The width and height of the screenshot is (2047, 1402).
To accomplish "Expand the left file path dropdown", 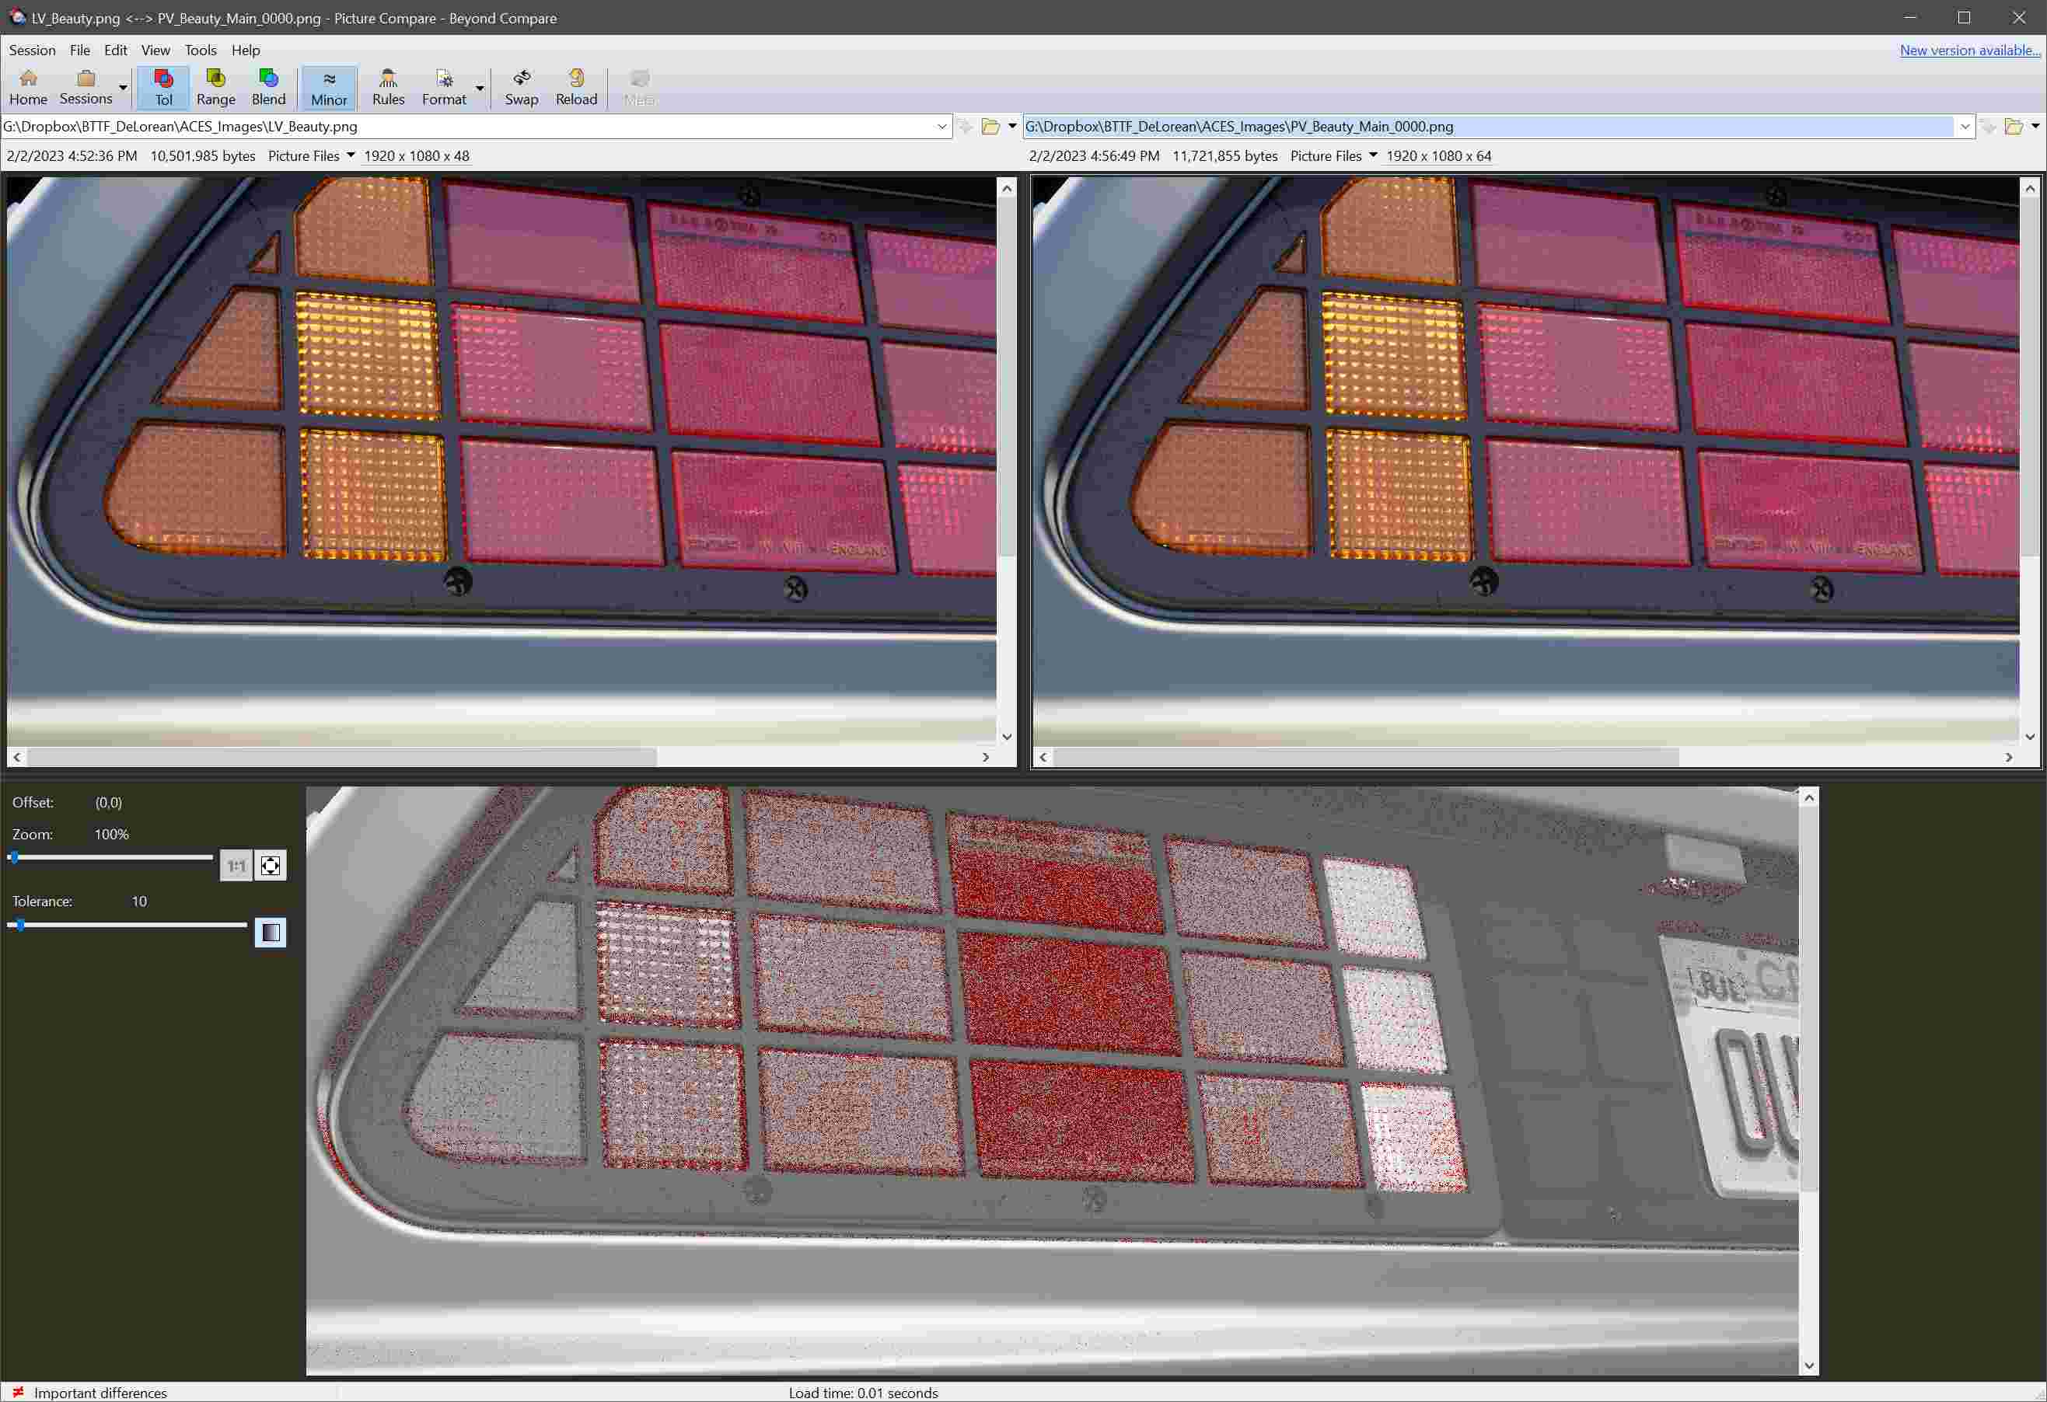I will click(x=941, y=126).
